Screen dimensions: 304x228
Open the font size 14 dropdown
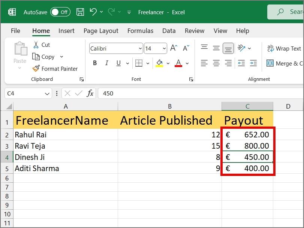(x=164, y=48)
